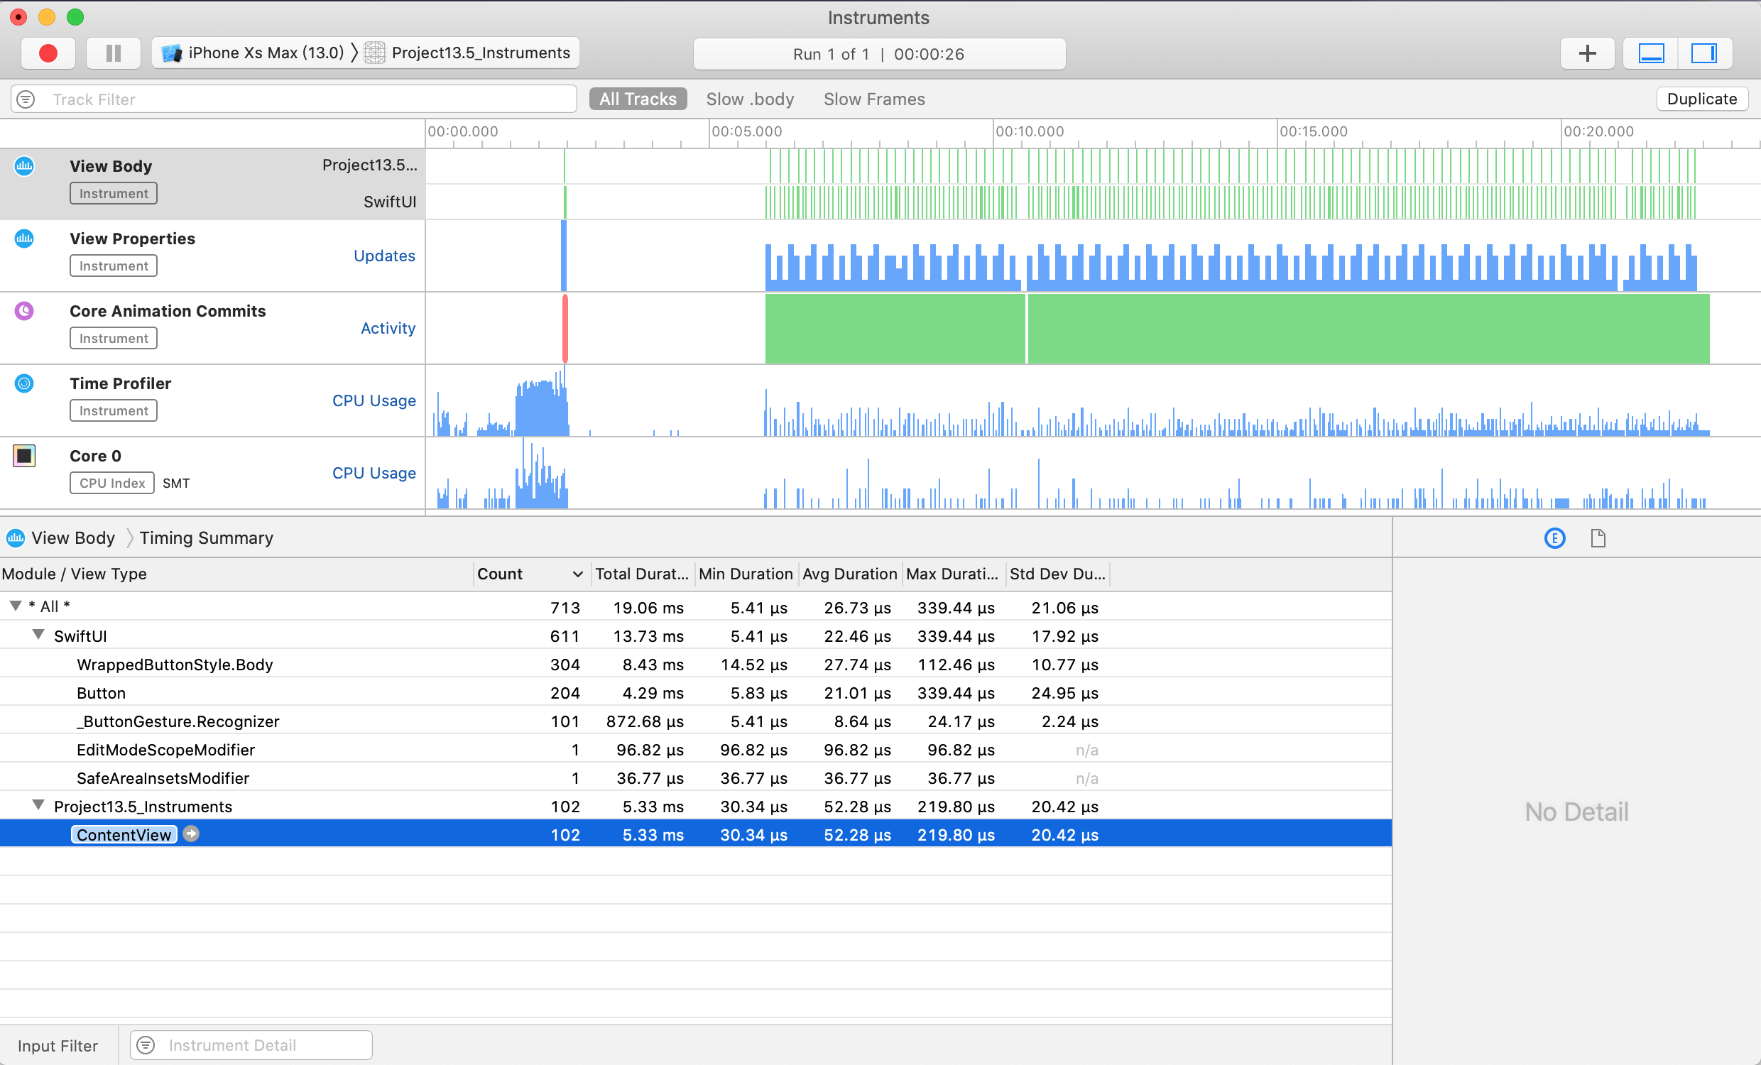The image size is (1761, 1065).
Task: Sort by Min Duration column
Action: 746,574
